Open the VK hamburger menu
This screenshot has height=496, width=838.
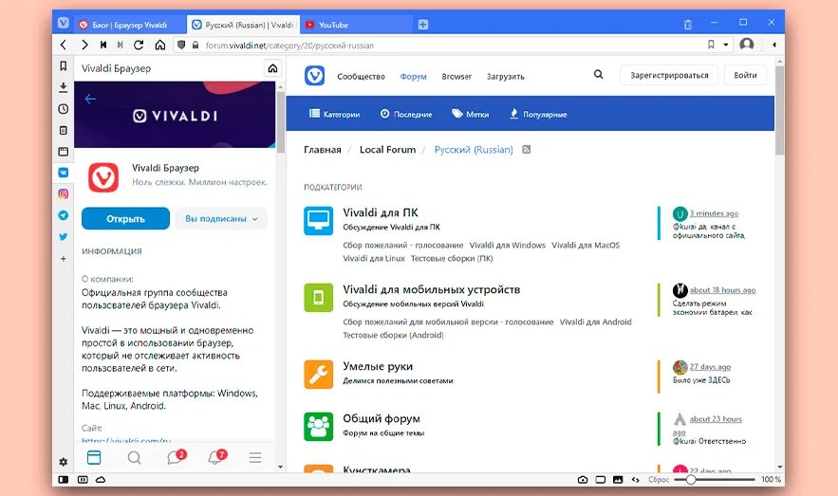255,457
